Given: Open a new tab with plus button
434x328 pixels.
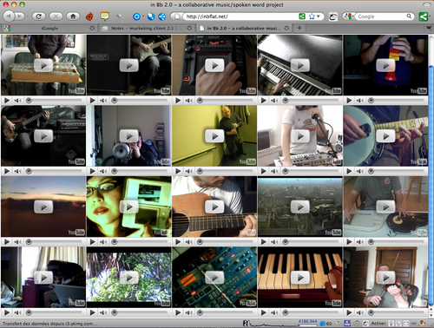Looking at the screenshot, I should tap(299, 28).
